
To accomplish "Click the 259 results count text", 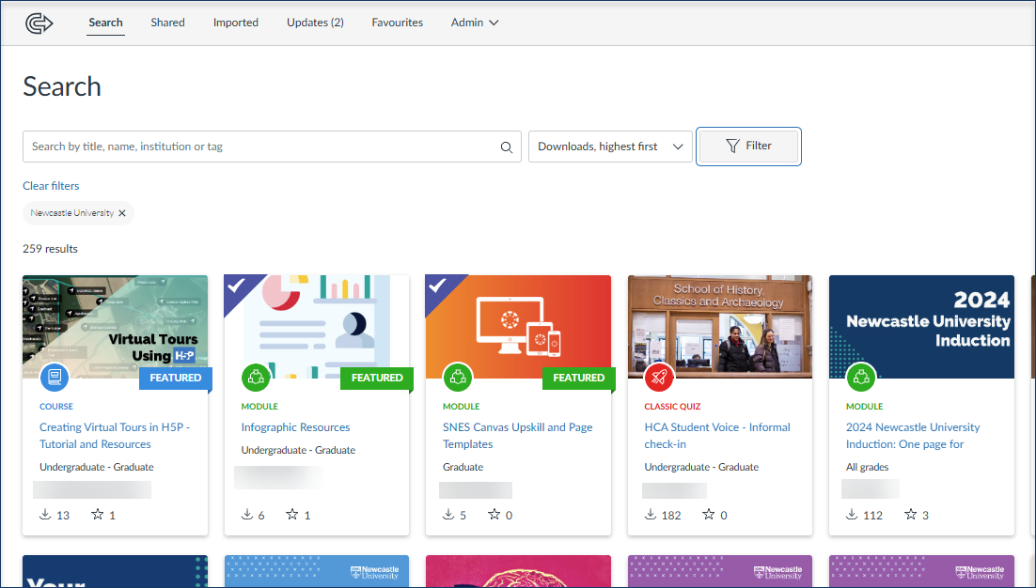I will point(50,249).
